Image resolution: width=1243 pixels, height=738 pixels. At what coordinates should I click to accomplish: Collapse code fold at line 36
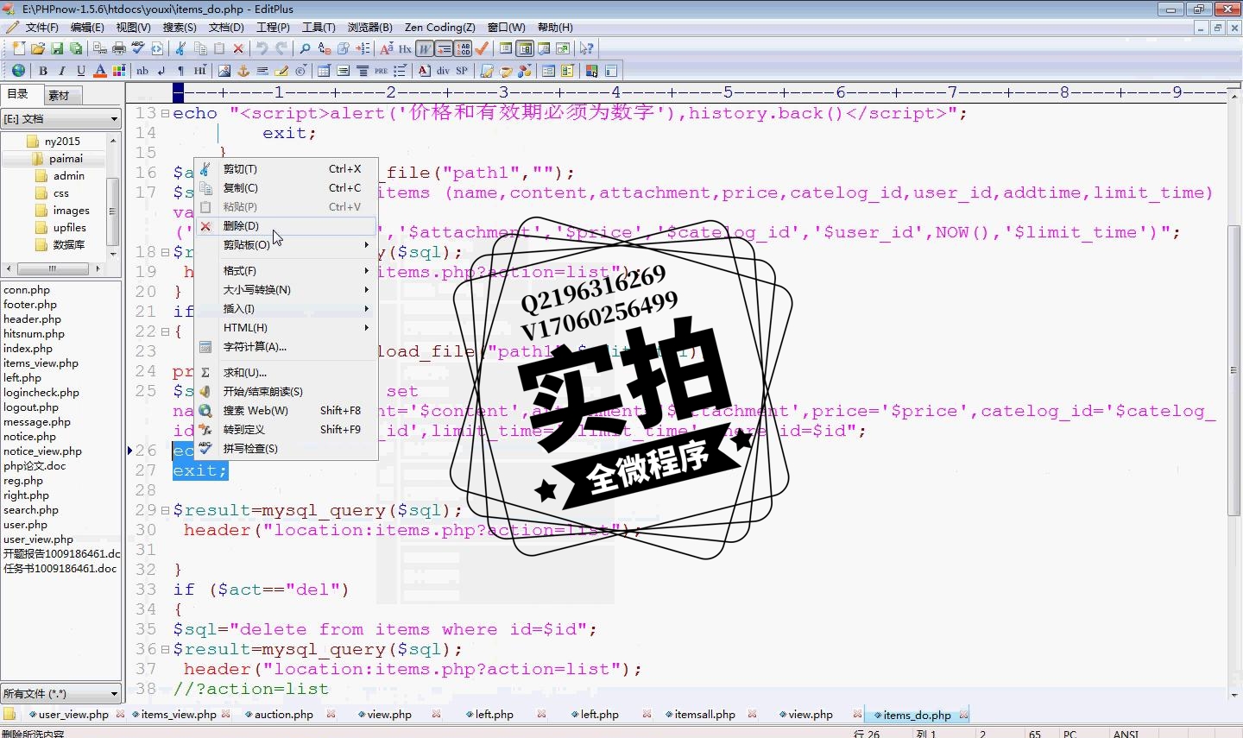click(165, 649)
